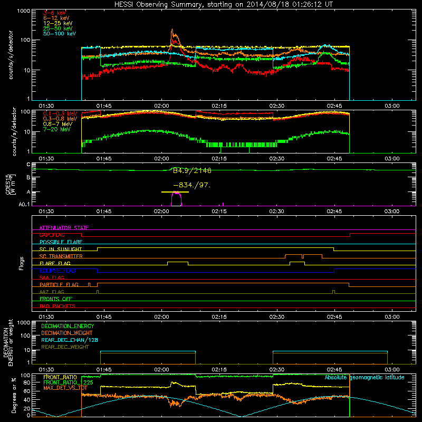The height and width of the screenshot is (422, 422).
Task: Click the 03:00 tick label under the flags panel
Action: coord(392,317)
